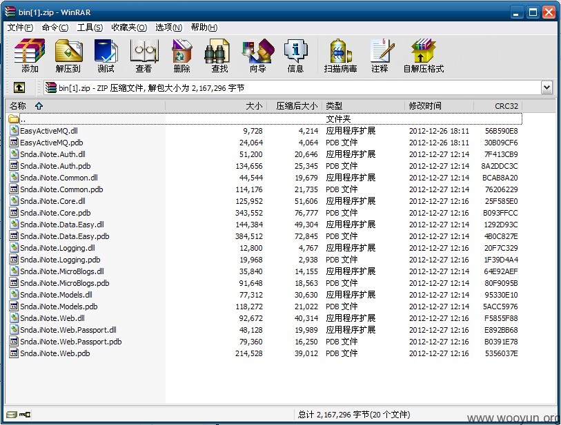The image size is (561, 425).
Task: Open the 工具(S) menu
Action: [x=90, y=28]
